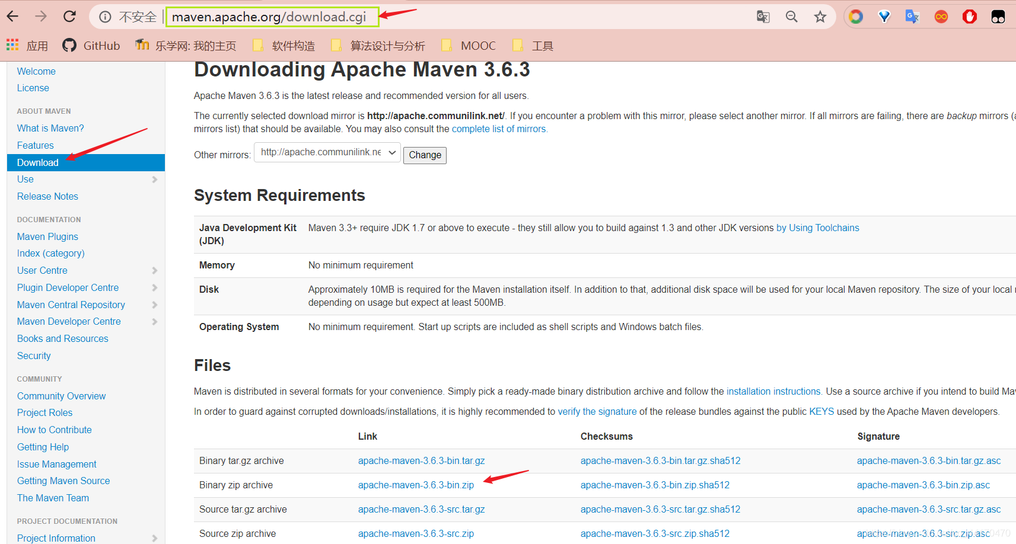Download apache-maven-3.6.3-bin.tar.gz

click(422, 460)
